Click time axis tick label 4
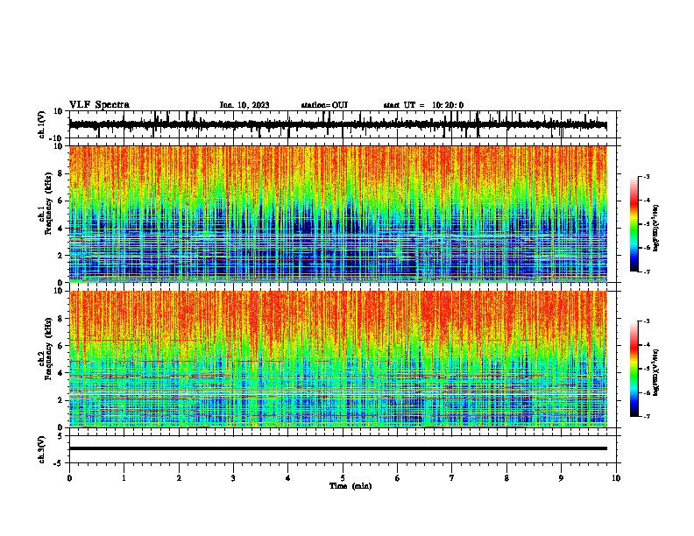694x536 pixels. [x=288, y=478]
